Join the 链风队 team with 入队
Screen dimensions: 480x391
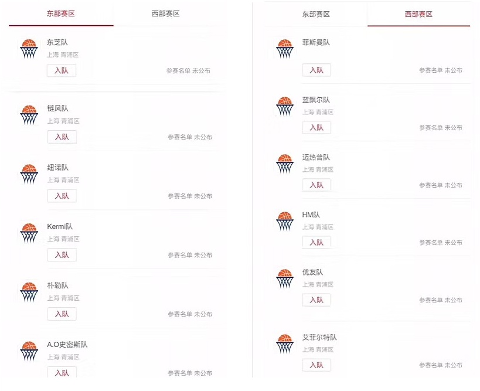pos(62,137)
